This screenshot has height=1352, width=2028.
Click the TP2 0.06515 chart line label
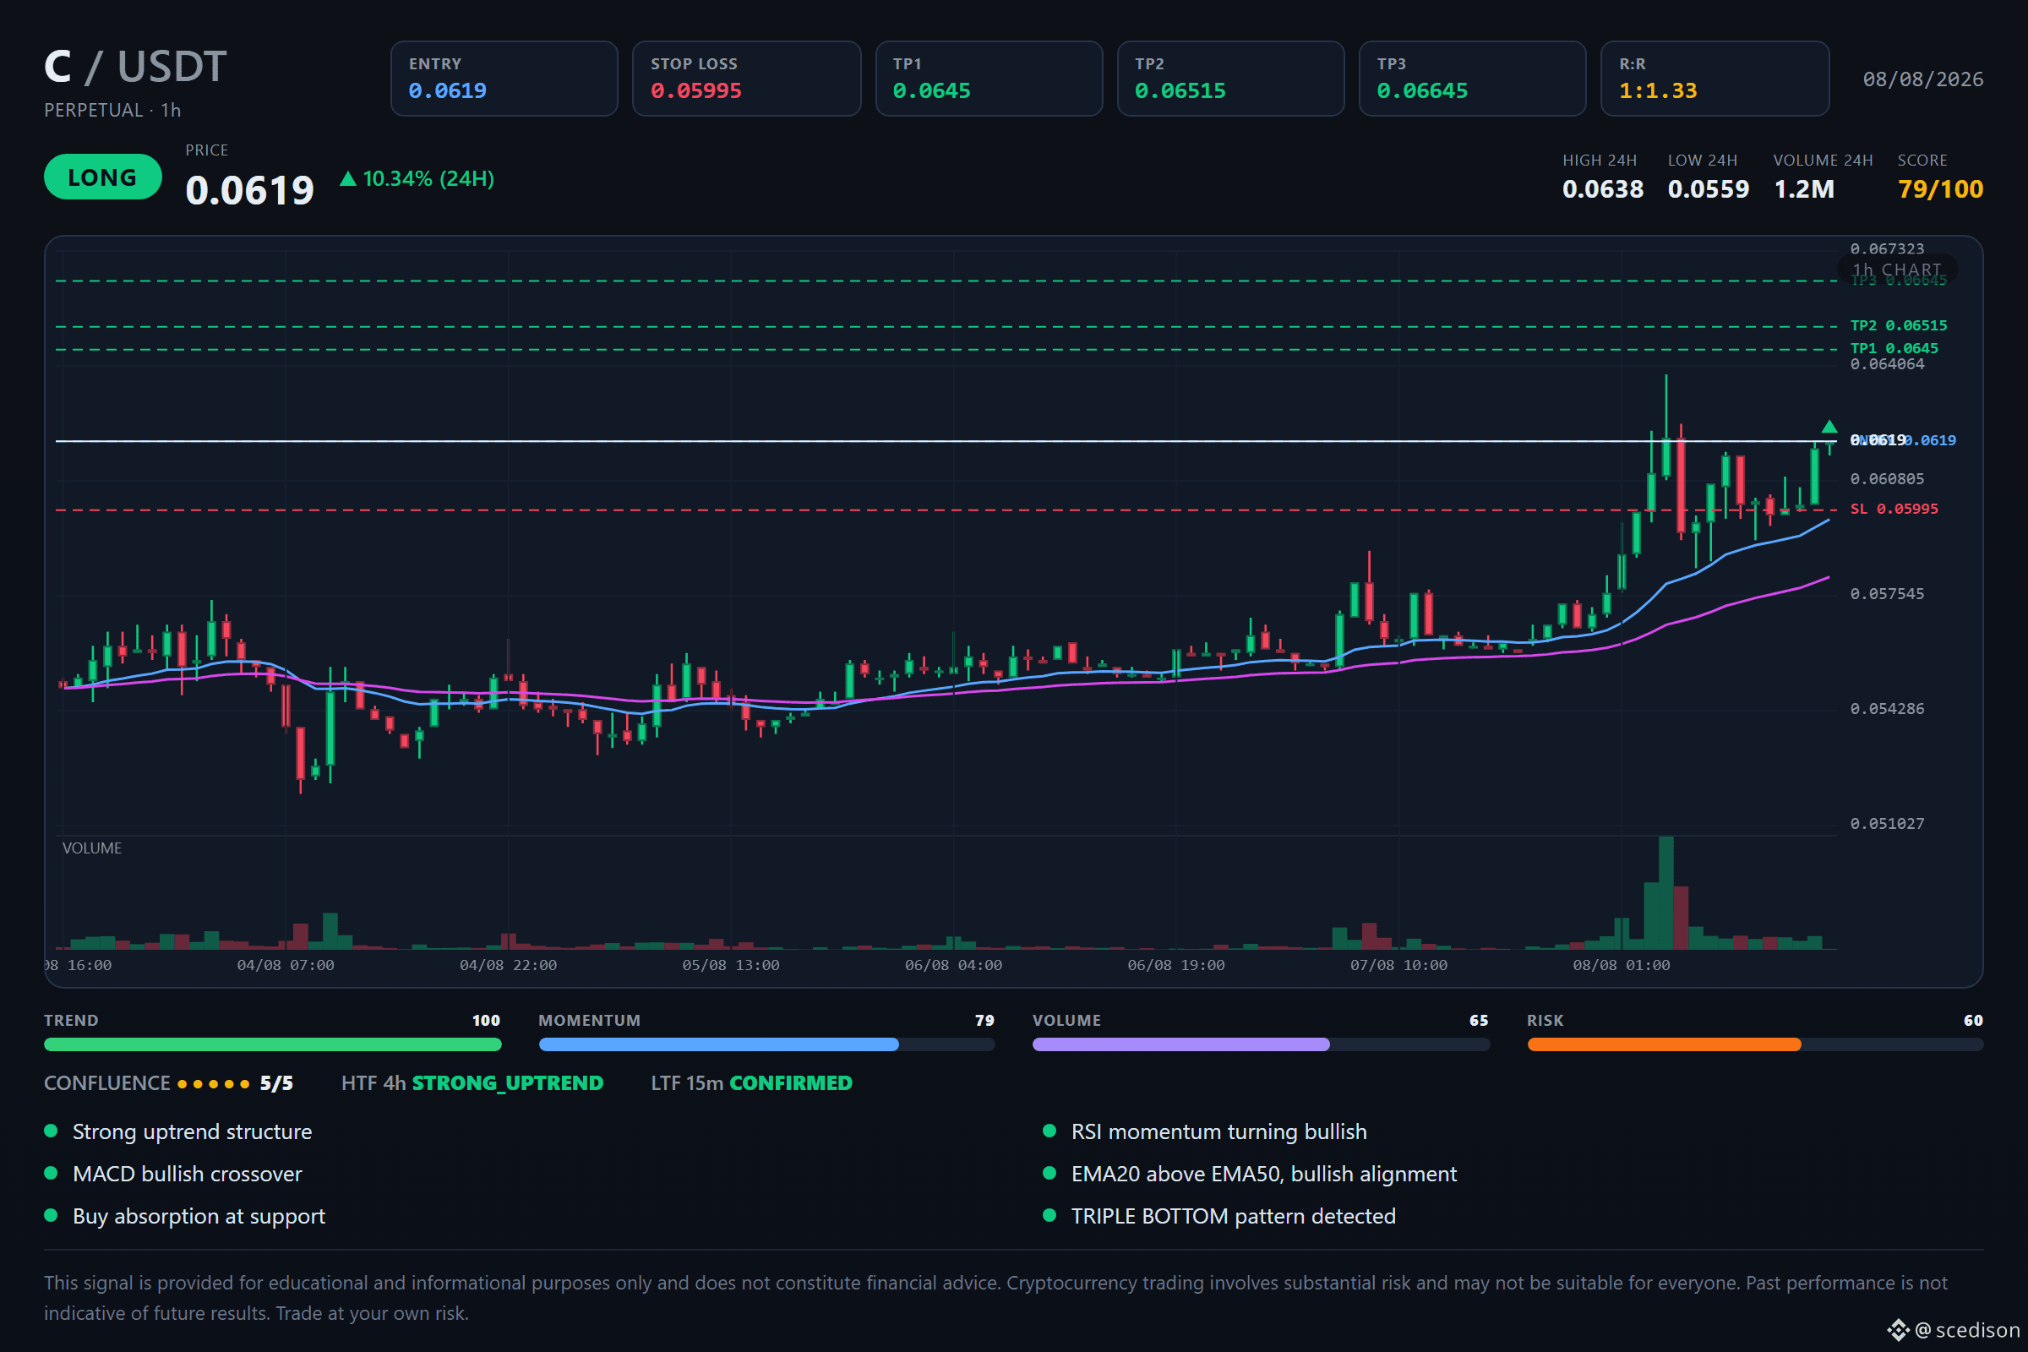click(x=1899, y=326)
